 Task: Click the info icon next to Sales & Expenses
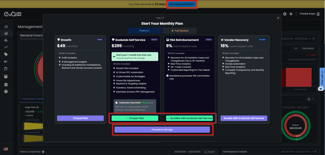click(x=43, y=152)
